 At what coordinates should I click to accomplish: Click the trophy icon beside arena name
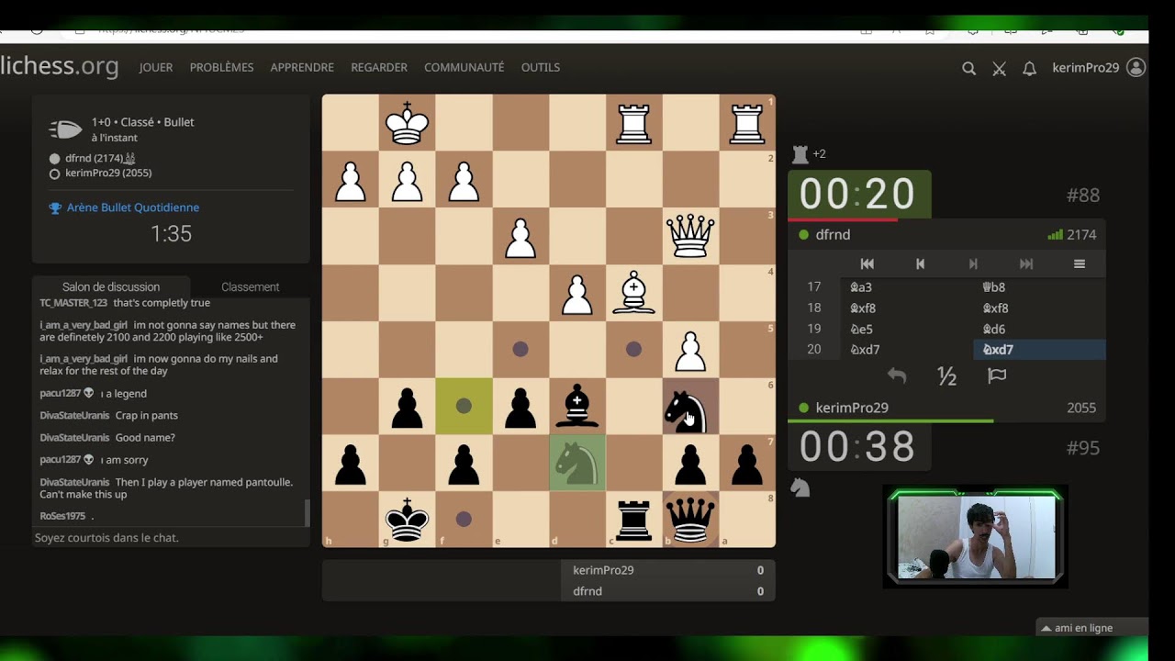tap(55, 207)
